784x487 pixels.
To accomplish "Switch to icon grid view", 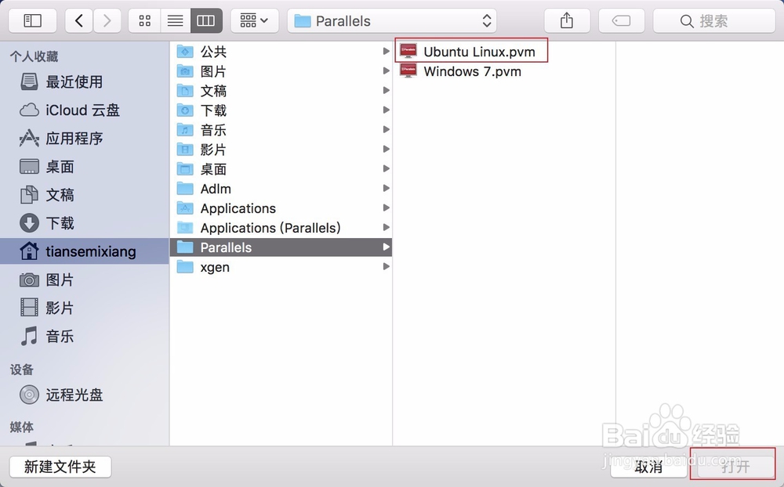I will pos(144,20).
